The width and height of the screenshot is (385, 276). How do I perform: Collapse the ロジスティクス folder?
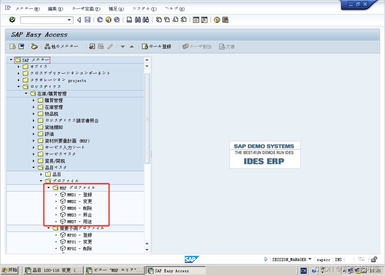coord(19,86)
